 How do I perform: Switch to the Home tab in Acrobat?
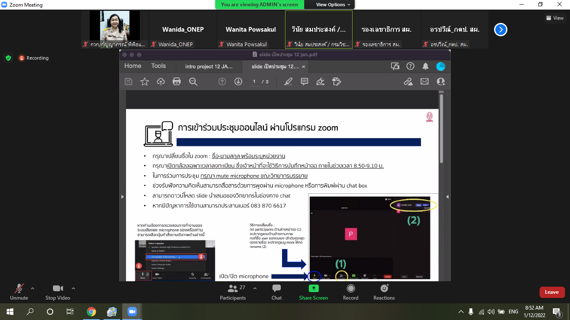(133, 66)
